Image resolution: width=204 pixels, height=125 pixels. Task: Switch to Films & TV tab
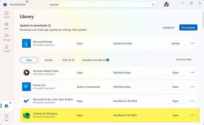coord(68,60)
